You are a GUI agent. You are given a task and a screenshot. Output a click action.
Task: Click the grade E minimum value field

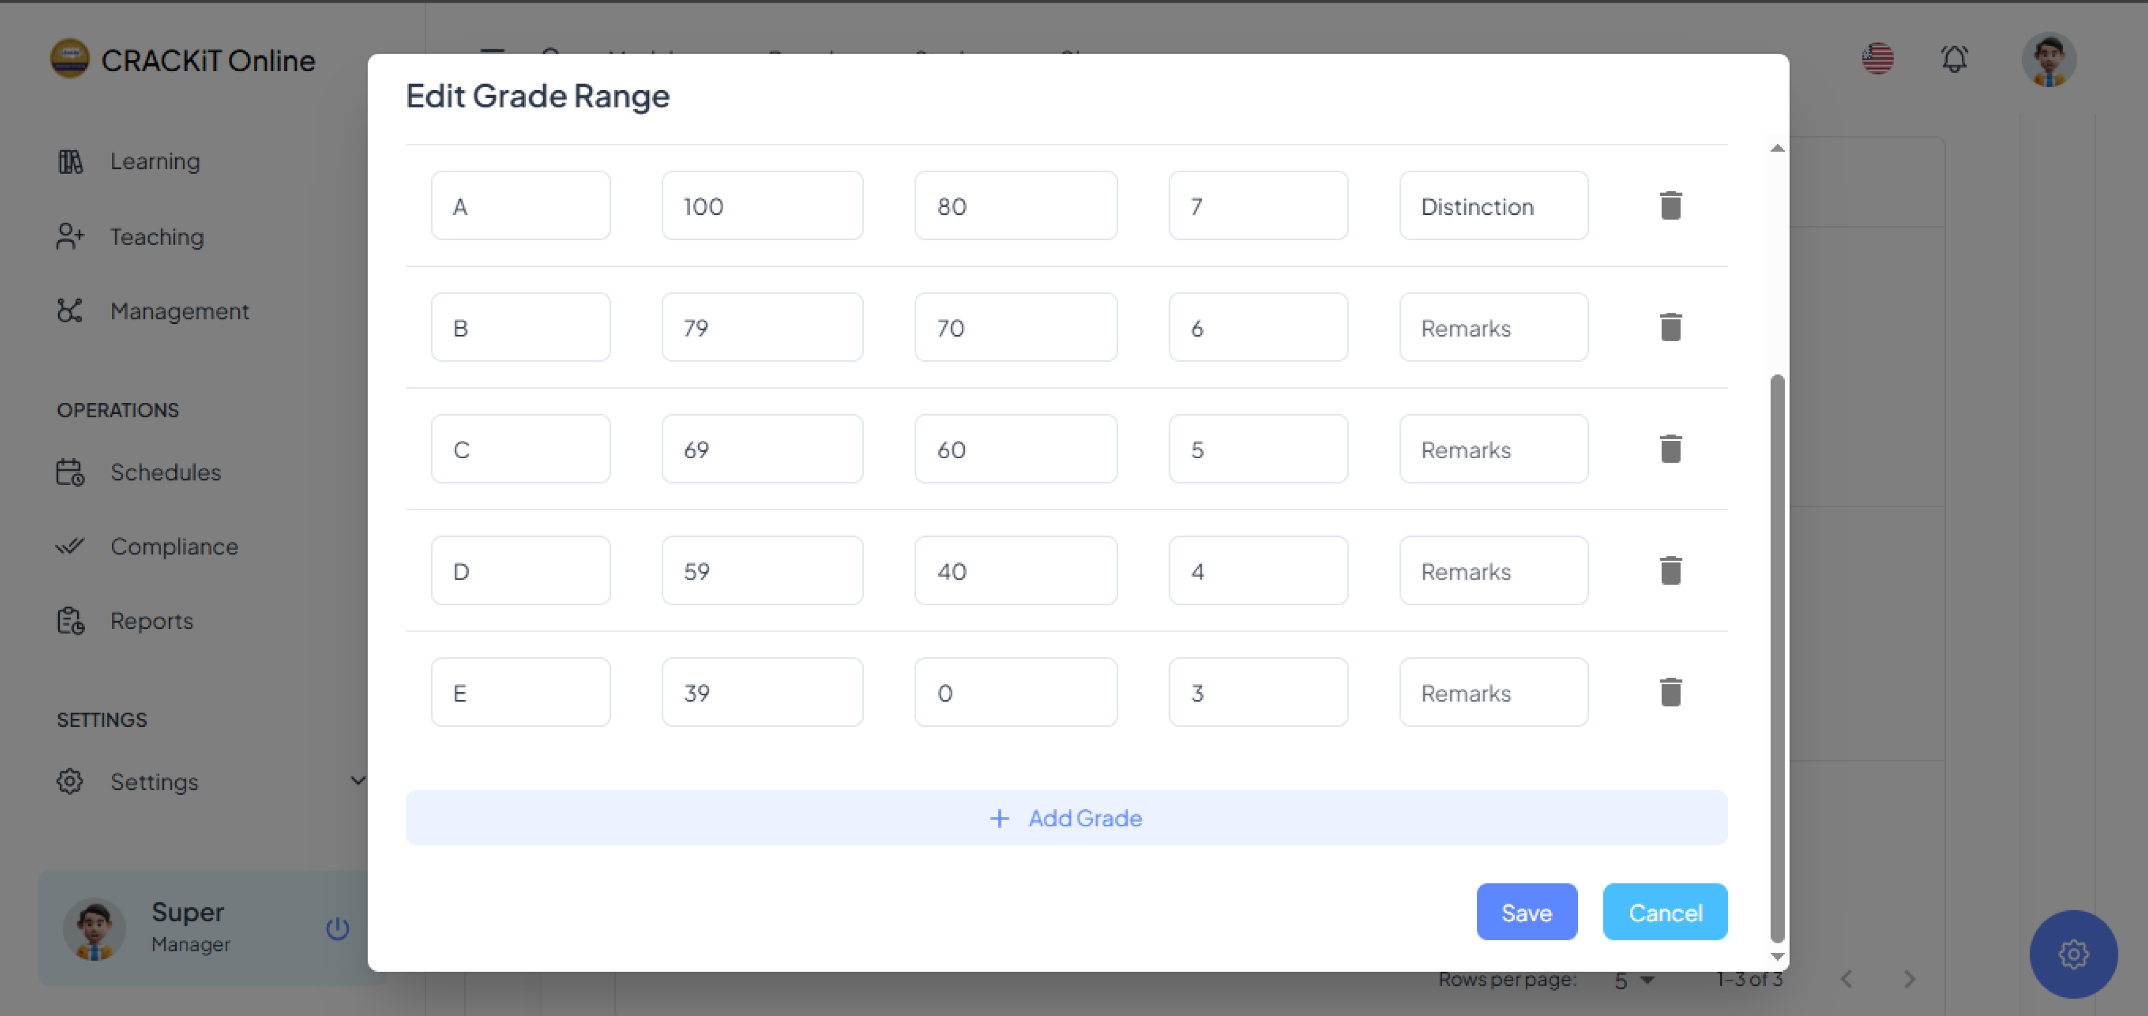[x=1015, y=693]
